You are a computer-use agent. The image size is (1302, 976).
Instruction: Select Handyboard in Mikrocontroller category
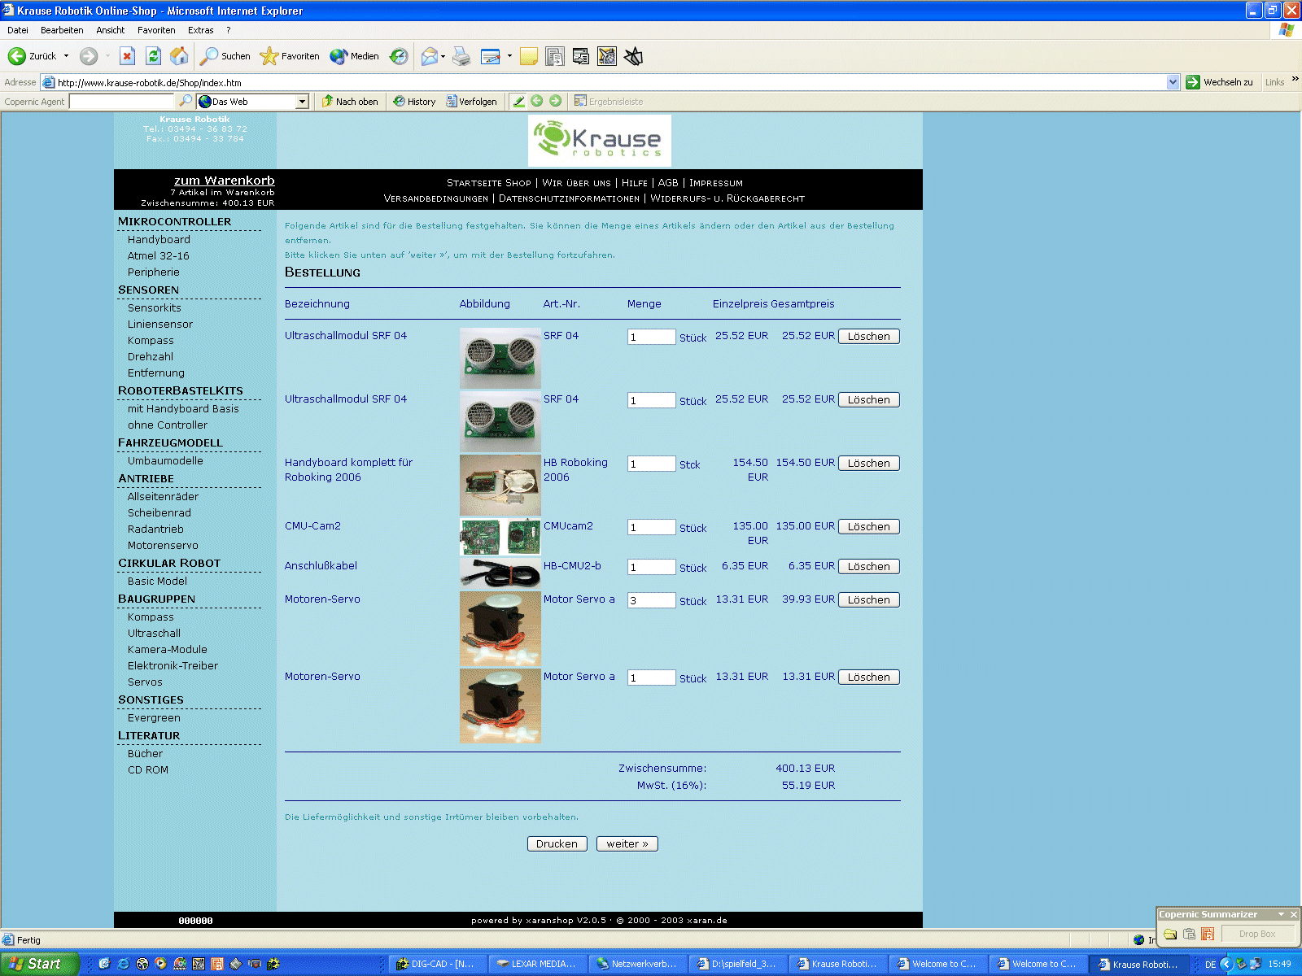(x=159, y=239)
